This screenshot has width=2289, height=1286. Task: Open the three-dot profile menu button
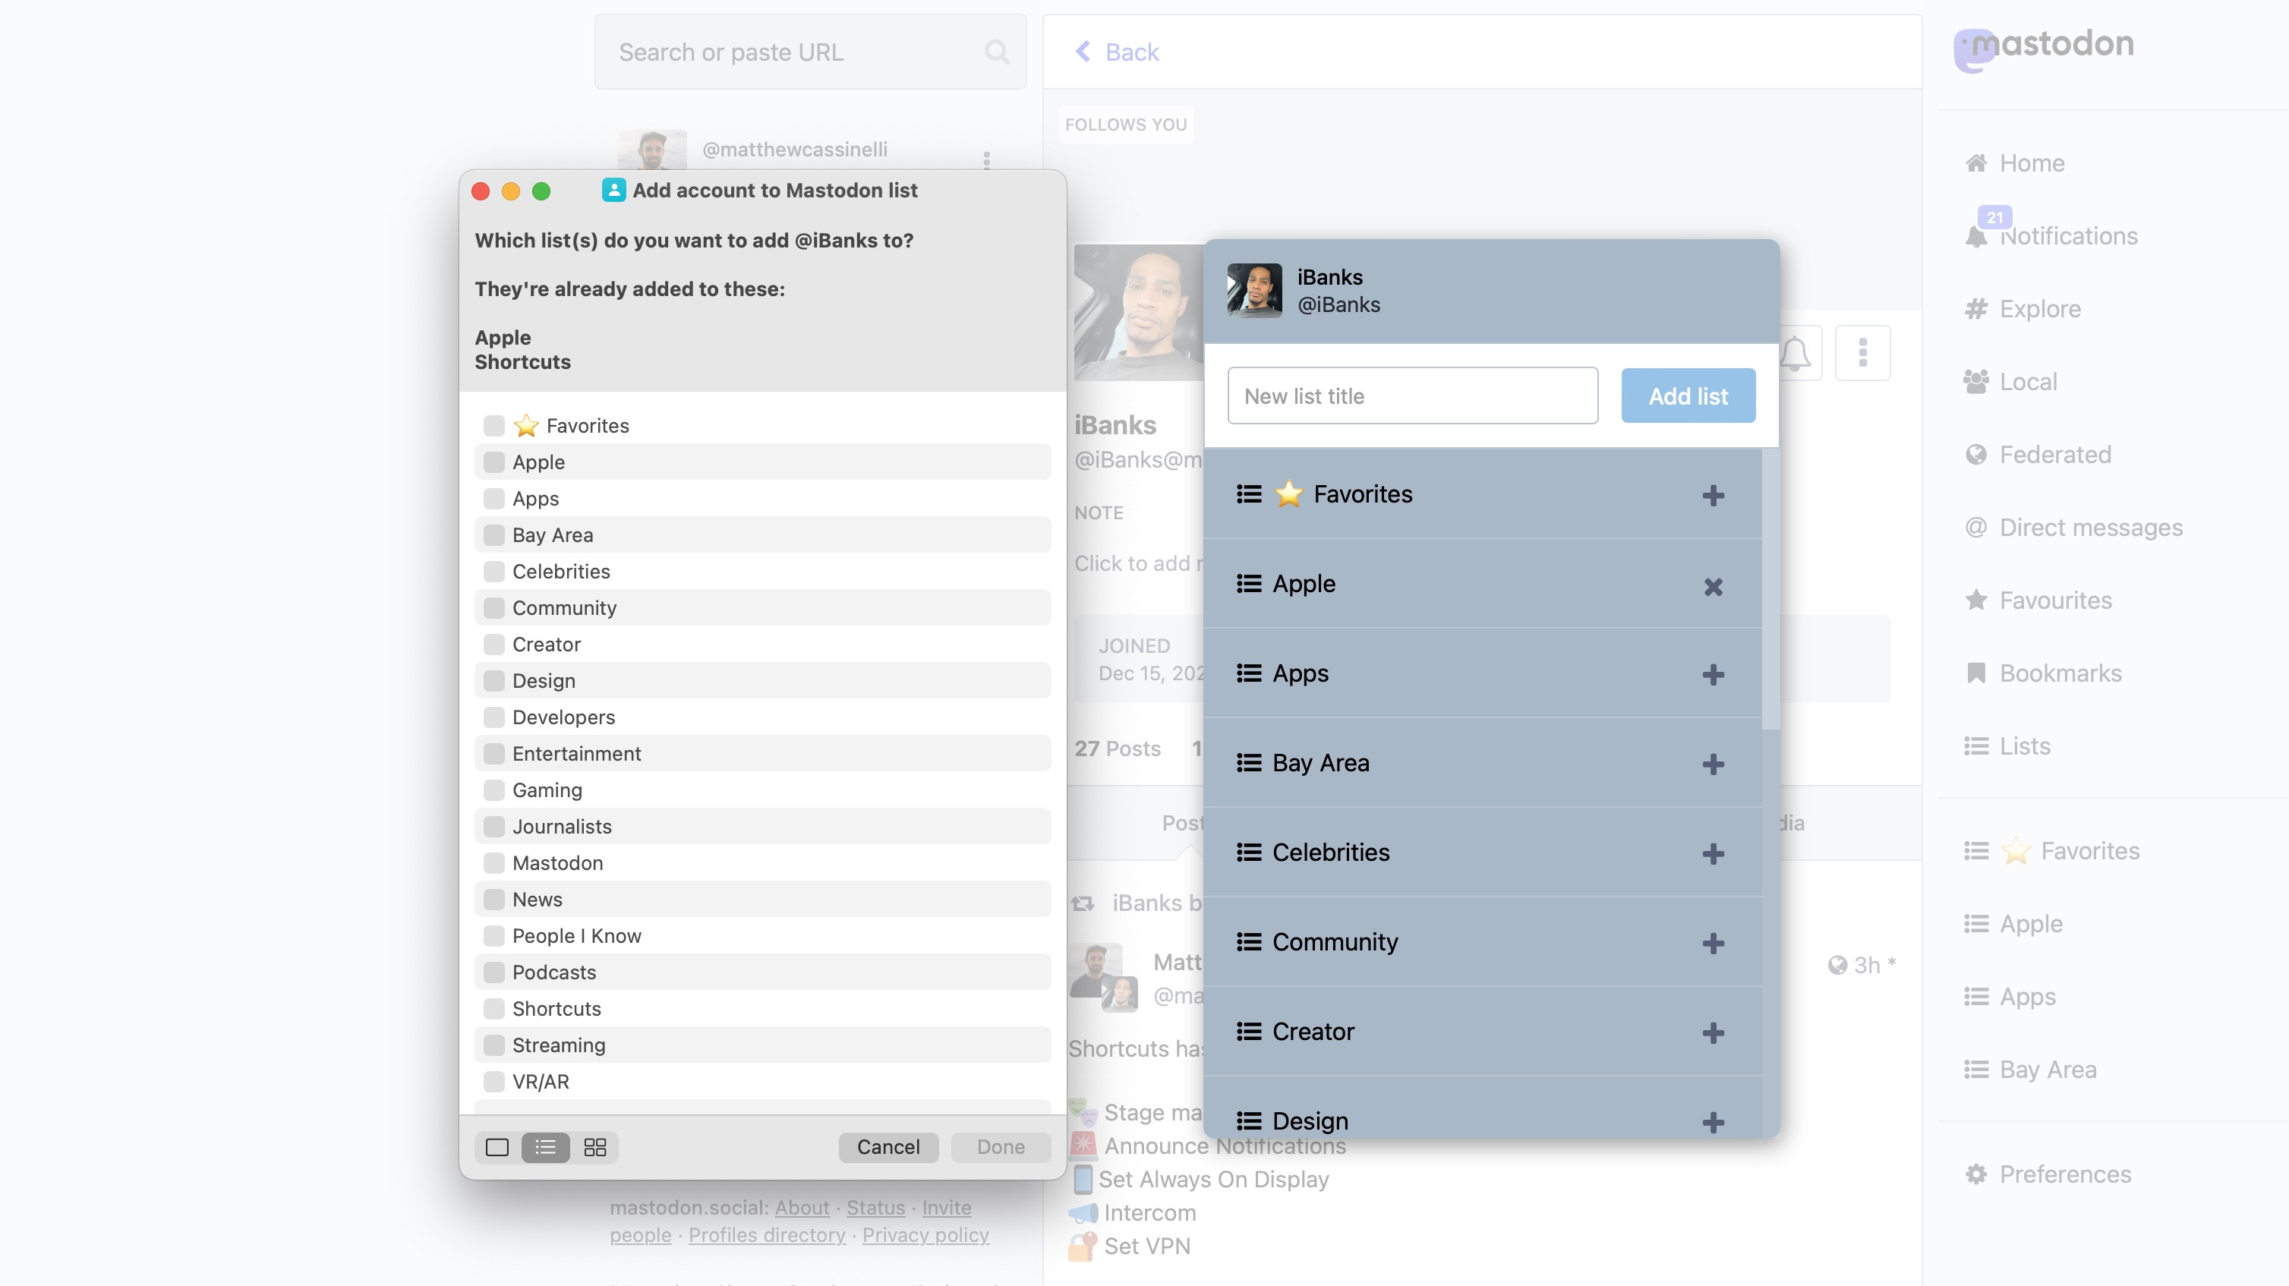click(x=1862, y=353)
